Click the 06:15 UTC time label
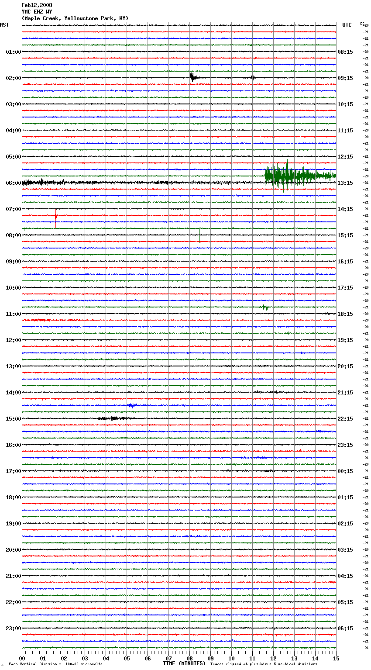The width and height of the screenshot is (371, 670). 345,629
